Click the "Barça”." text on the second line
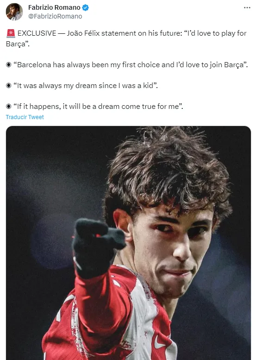 (x=18, y=44)
